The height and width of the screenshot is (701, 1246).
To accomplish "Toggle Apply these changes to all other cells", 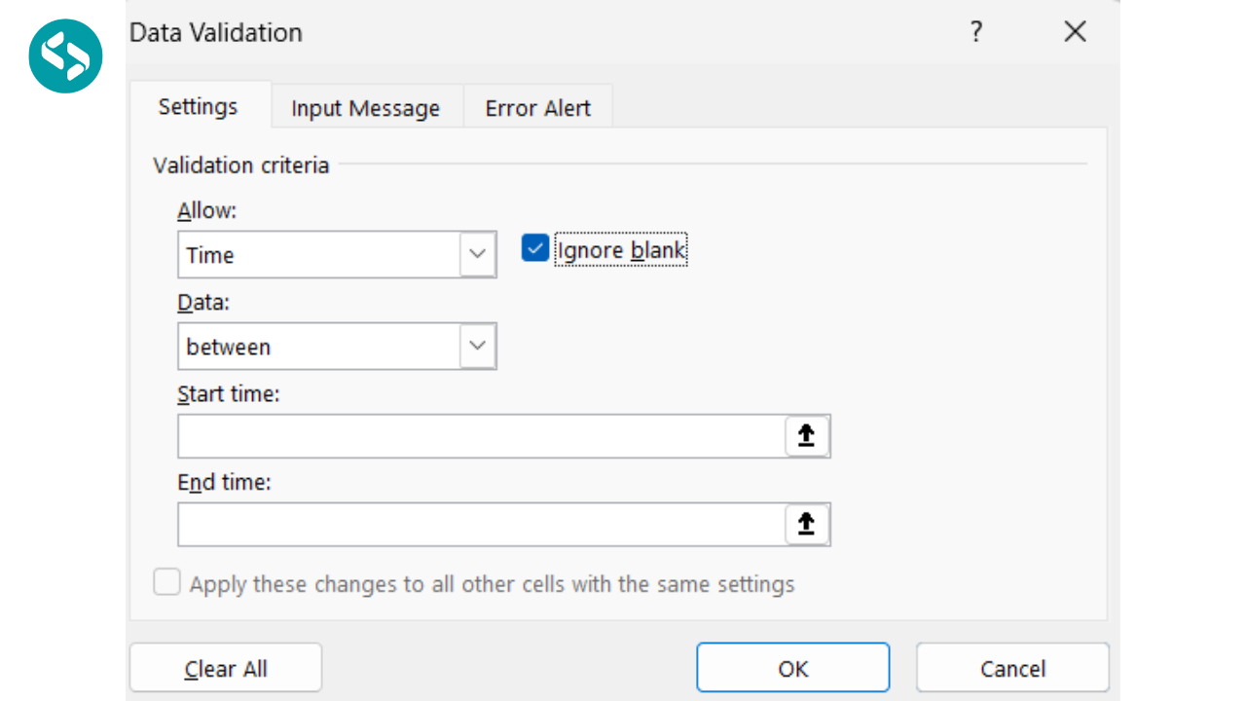I will point(166,581).
